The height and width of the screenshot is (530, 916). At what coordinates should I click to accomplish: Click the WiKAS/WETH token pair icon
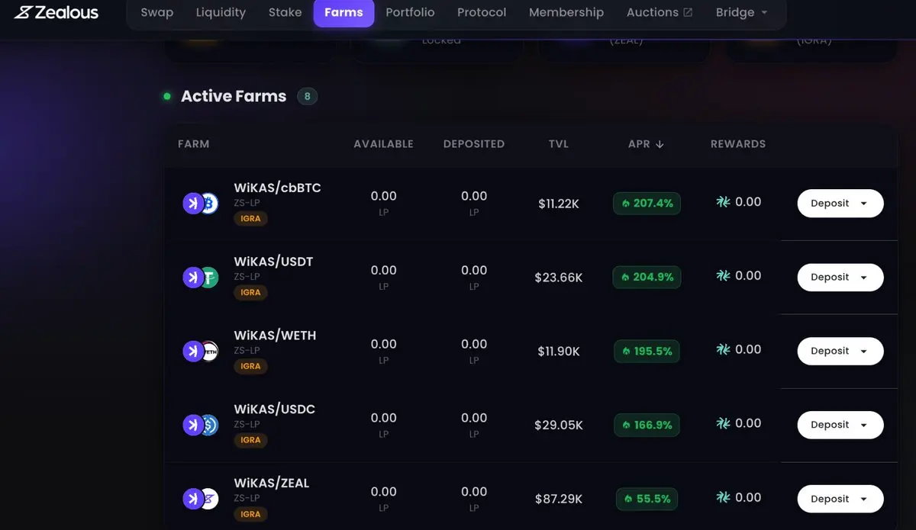(x=201, y=352)
